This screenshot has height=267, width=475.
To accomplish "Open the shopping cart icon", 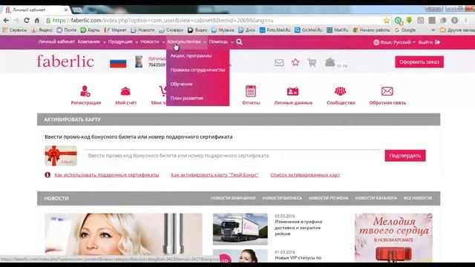I will (312, 62).
